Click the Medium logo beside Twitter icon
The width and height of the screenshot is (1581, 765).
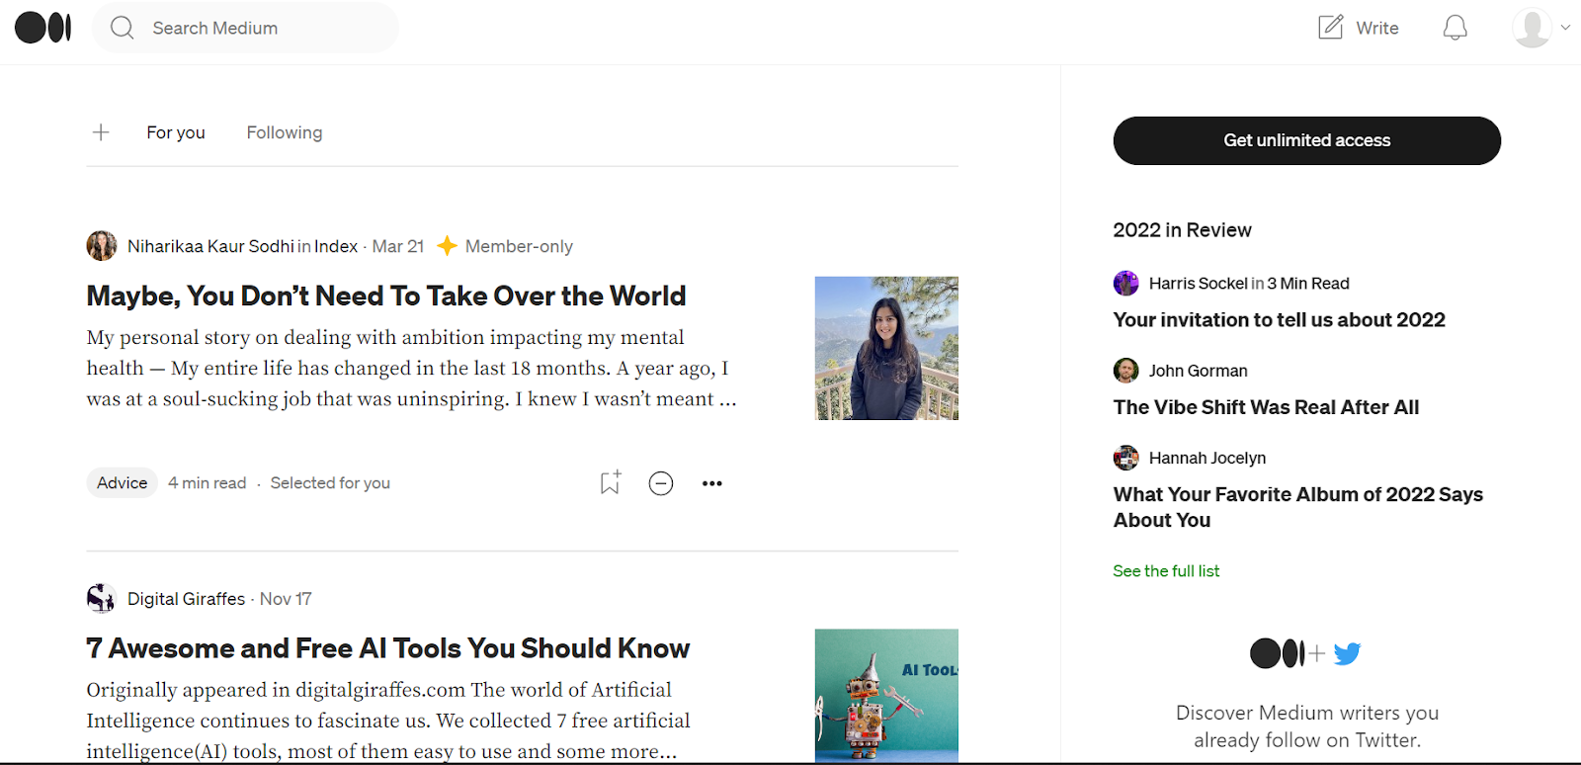(1278, 653)
